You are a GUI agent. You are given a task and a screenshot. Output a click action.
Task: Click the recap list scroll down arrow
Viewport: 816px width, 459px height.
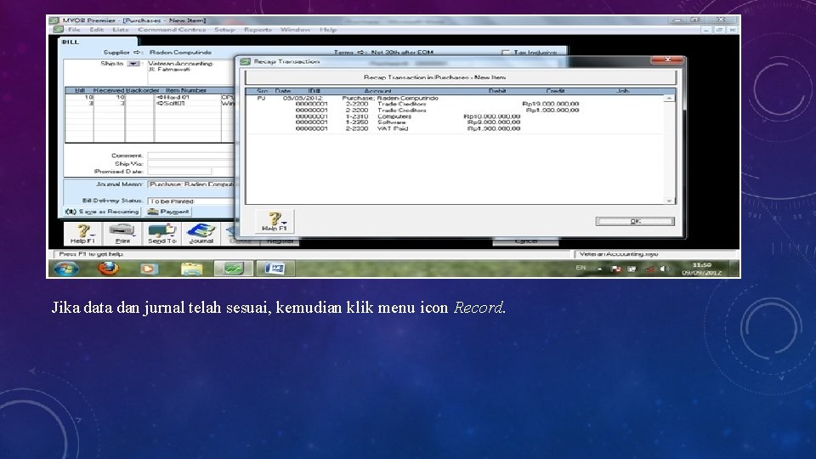point(669,201)
